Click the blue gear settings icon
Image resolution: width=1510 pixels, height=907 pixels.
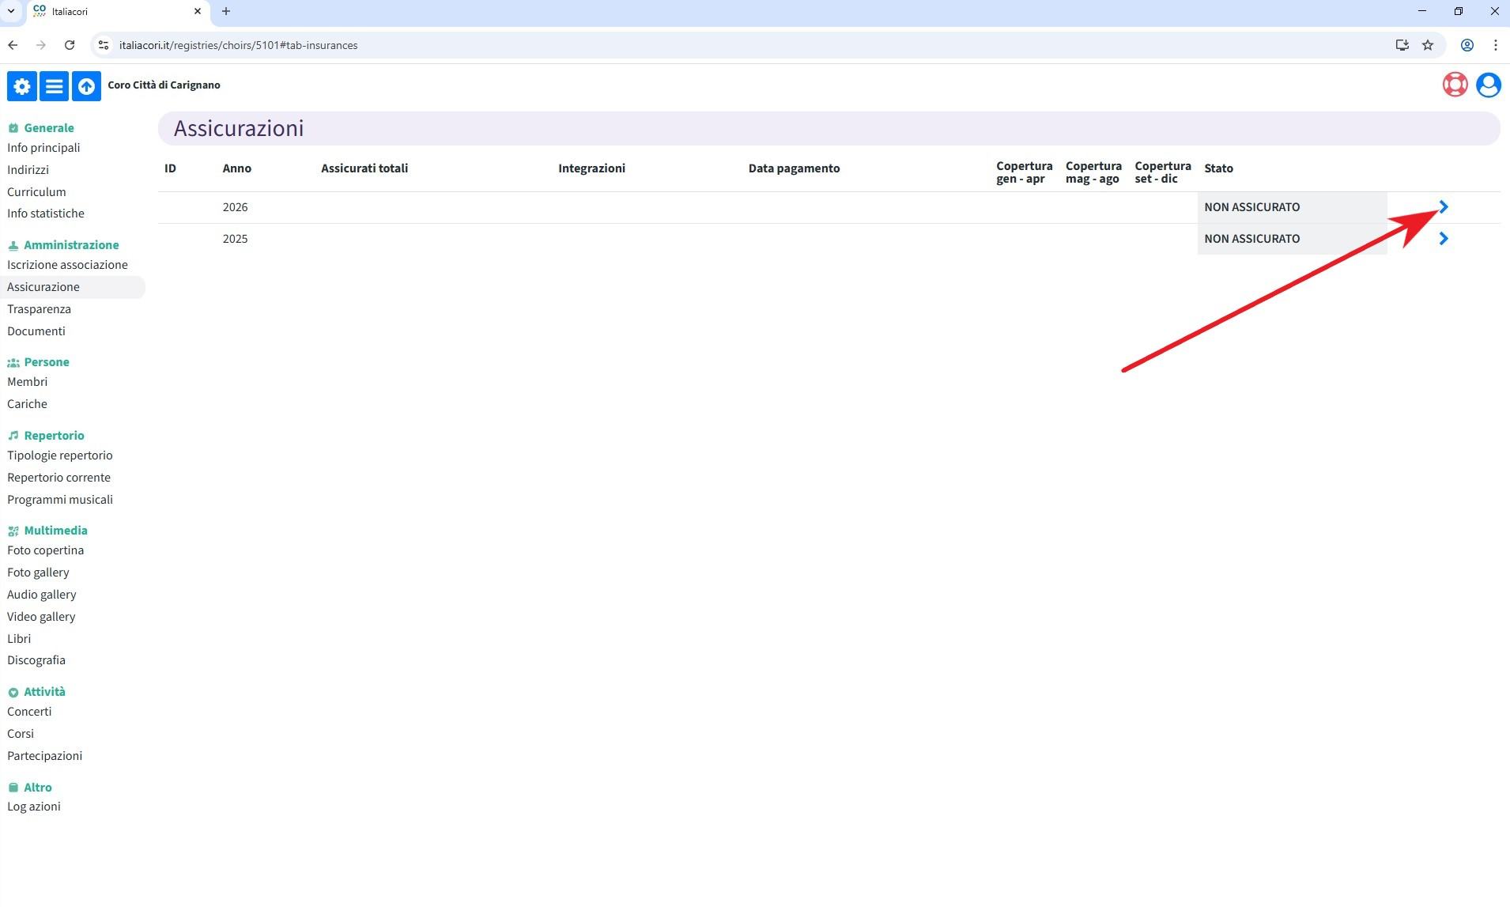click(x=22, y=86)
